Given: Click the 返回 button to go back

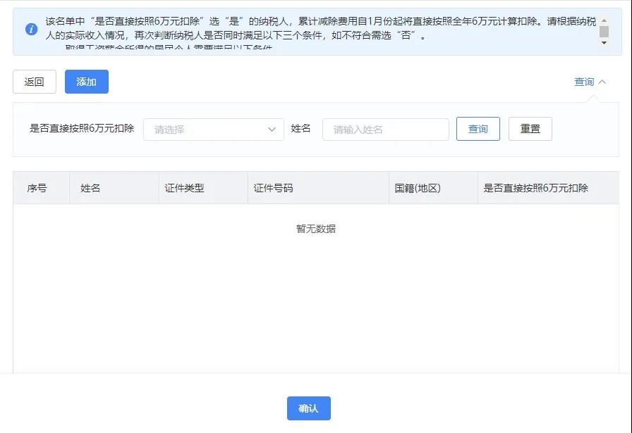Looking at the screenshot, I should [34, 82].
